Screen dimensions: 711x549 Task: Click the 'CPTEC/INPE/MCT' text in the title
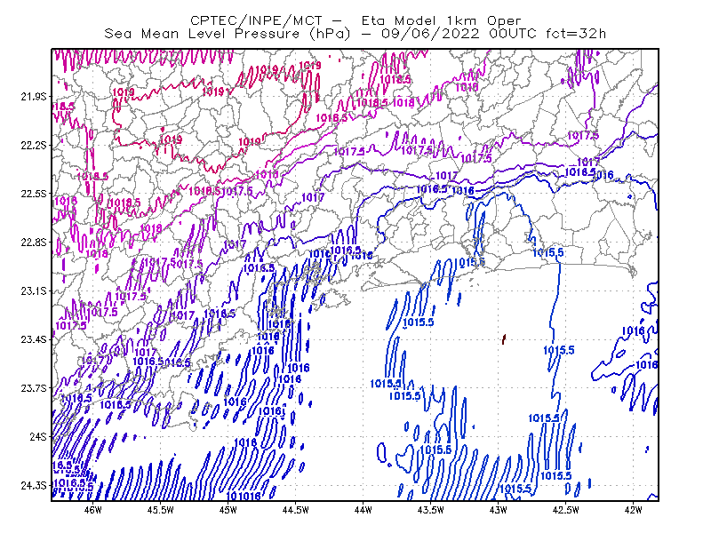pyautogui.click(x=256, y=20)
